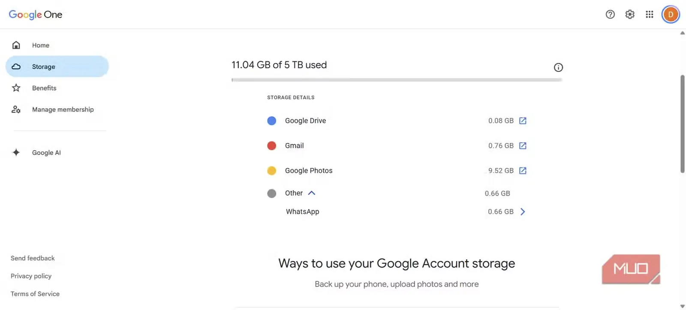Click the storage usage progress bar
This screenshot has width=686, height=310.
(x=397, y=80)
